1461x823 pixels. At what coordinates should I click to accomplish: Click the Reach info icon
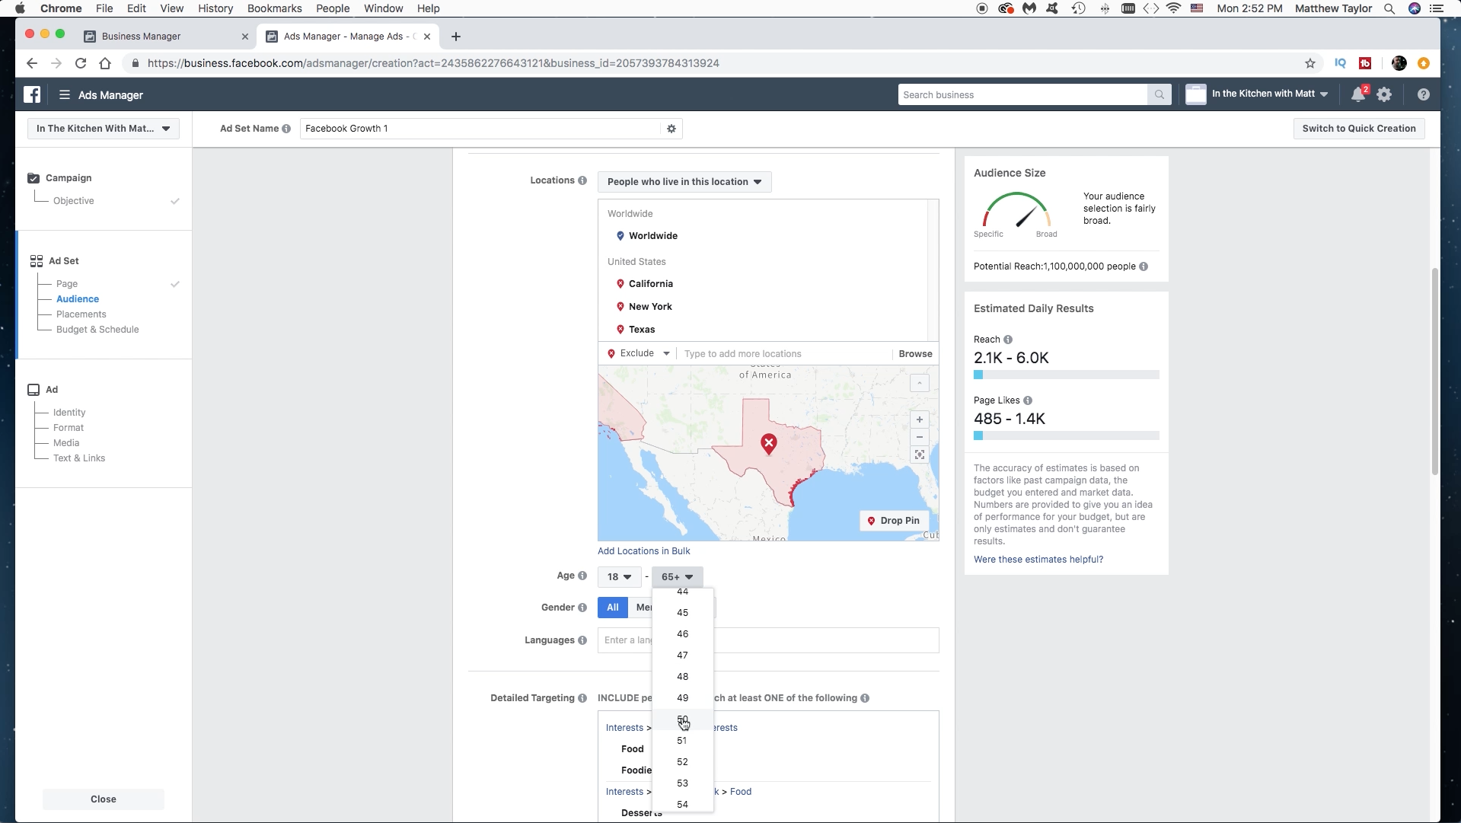(x=1008, y=340)
